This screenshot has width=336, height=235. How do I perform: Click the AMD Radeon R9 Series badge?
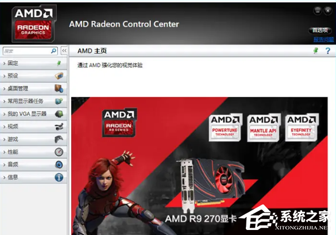point(119,123)
